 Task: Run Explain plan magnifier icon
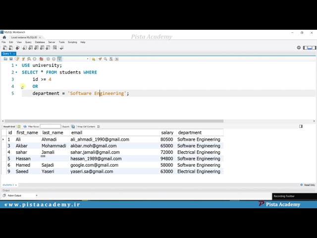pyautogui.click(x=29, y=59)
